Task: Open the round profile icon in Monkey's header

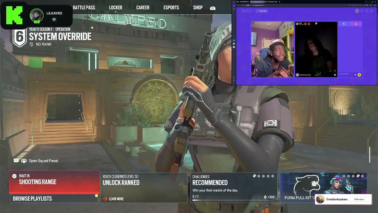Action: [357, 11]
